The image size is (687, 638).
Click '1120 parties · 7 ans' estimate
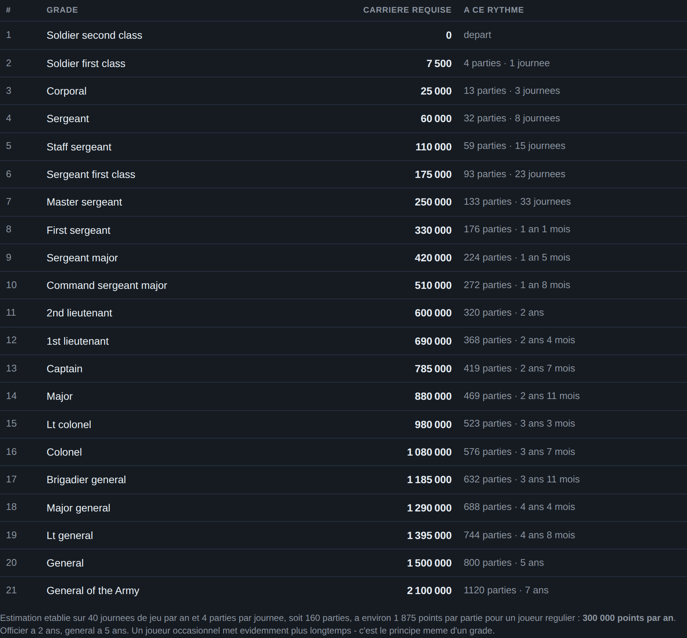tap(506, 590)
